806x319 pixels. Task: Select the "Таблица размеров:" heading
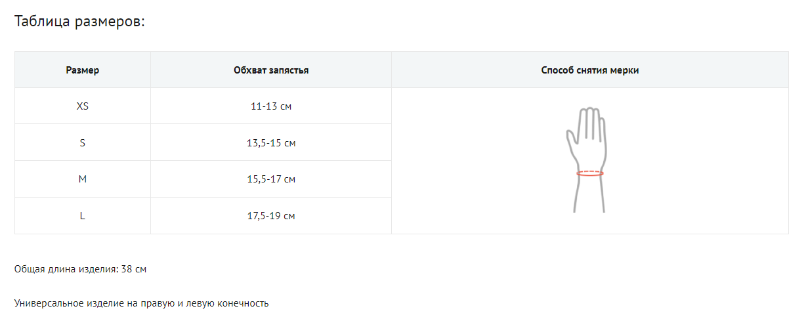[x=79, y=22]
